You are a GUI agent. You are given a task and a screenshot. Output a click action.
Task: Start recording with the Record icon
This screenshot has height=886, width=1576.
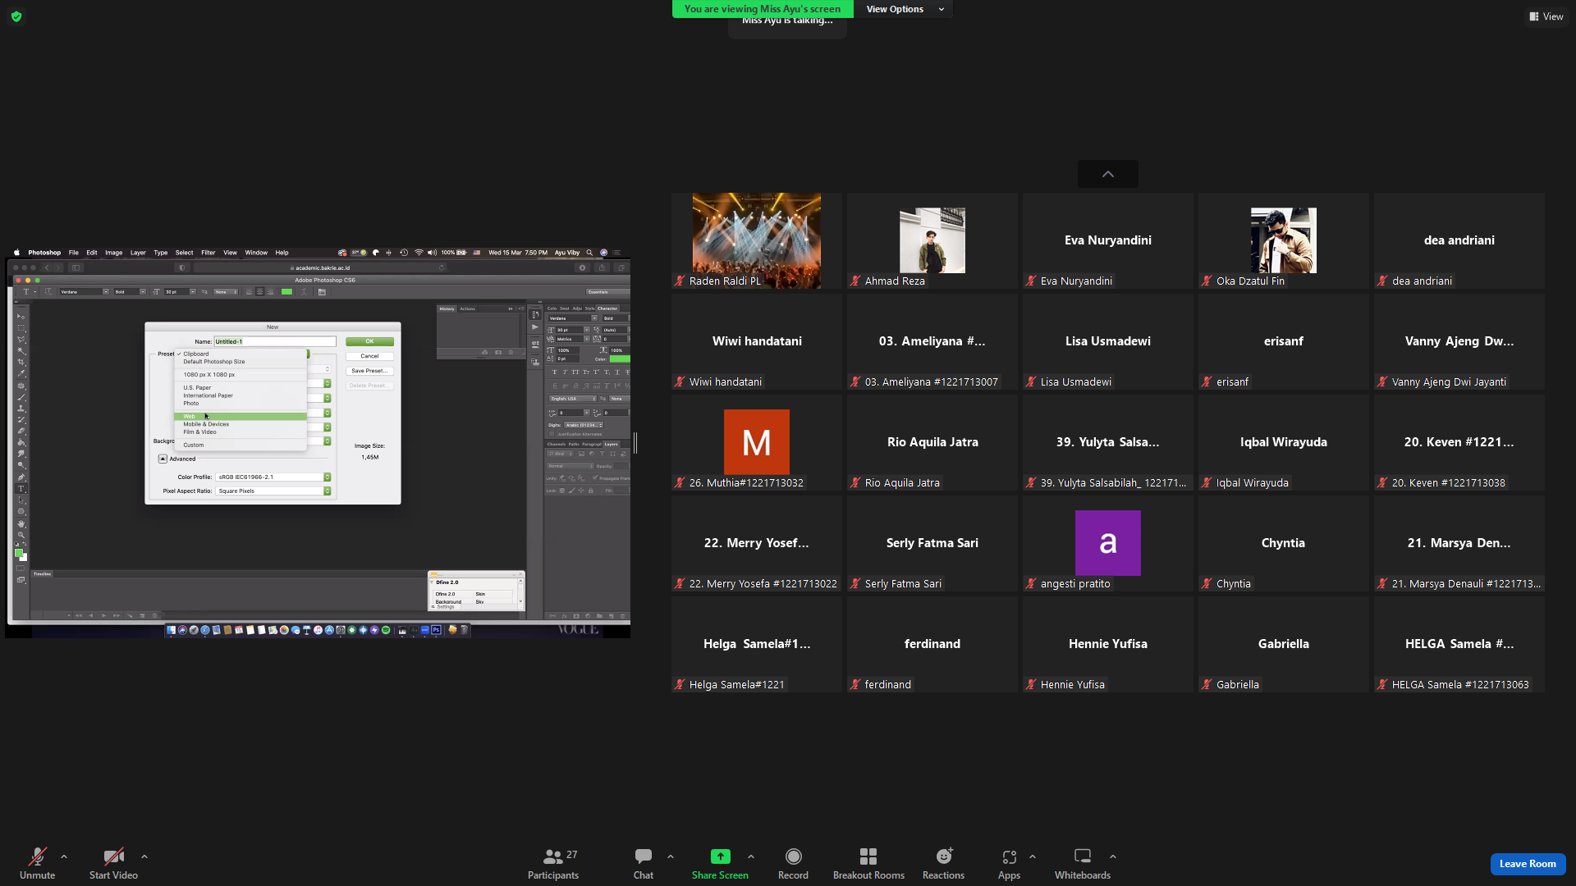(793, 856)
